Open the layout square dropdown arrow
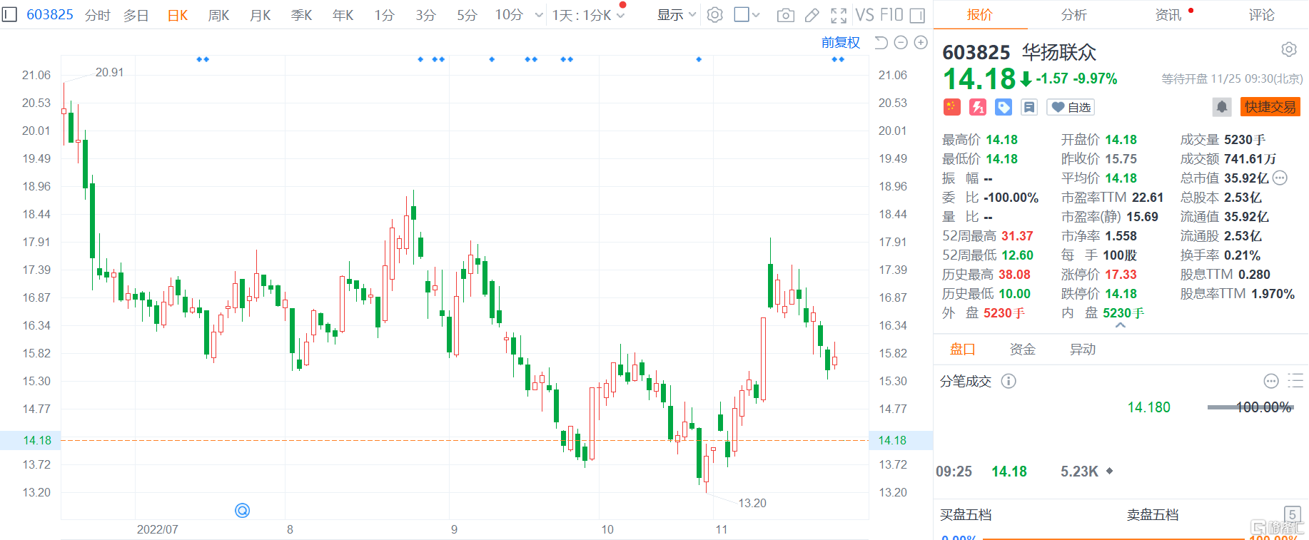The width and height of the screenshot is (1309, 540). tap(757, 15)
